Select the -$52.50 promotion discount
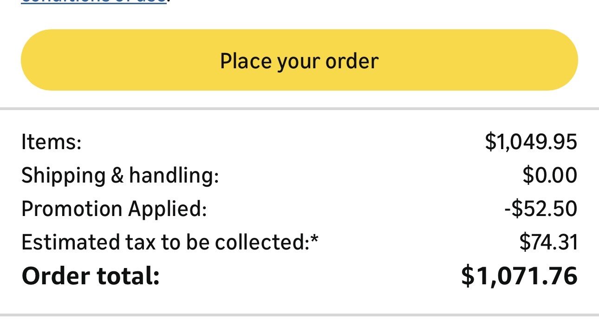The width and height of the screenshot is (599, 321). (540, 209)
